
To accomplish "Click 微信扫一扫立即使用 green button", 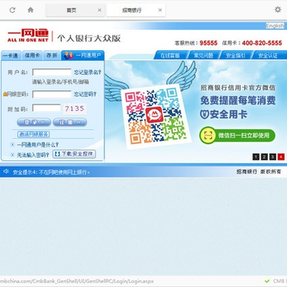I will click(x=237, y=136).
